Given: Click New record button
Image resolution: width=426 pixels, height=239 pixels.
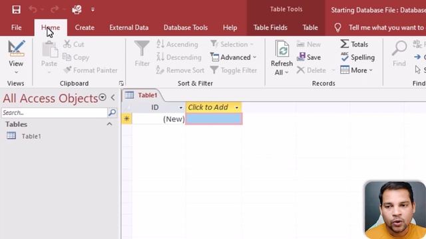Looking at the screenshot, I should point(309,44).
